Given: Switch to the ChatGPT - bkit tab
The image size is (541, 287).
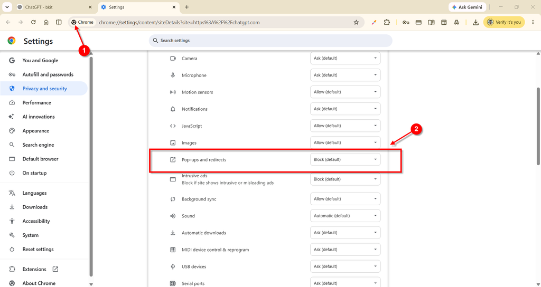Looking at the screenshot, I should [54, 7].
